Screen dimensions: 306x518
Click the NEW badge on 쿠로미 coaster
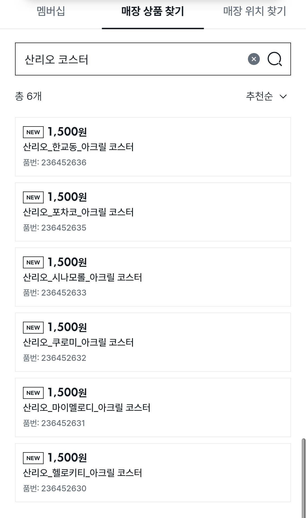point(33,328)
